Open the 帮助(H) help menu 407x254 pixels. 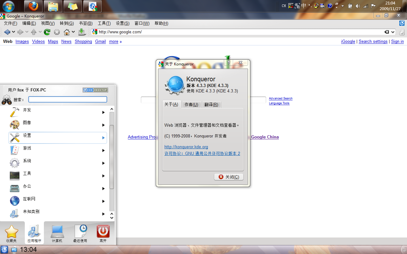(161, 23)
